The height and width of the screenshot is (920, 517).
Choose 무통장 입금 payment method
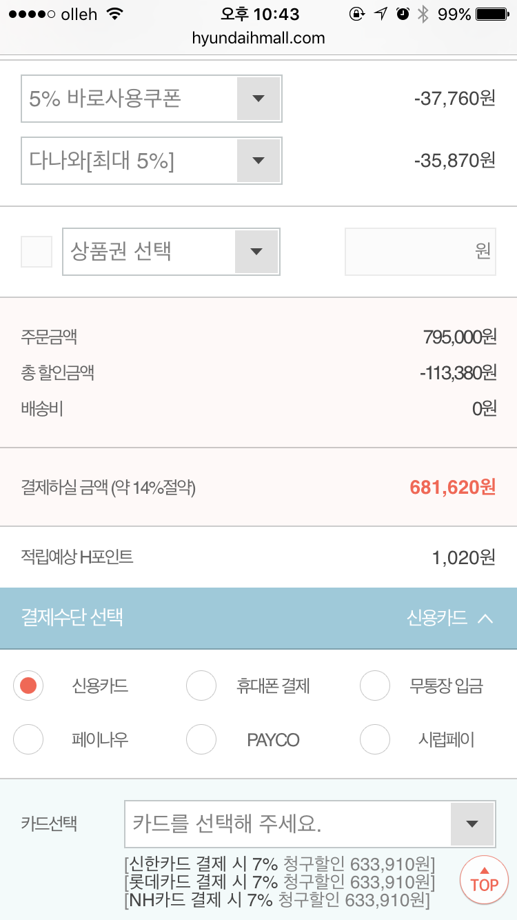(375, 686)
